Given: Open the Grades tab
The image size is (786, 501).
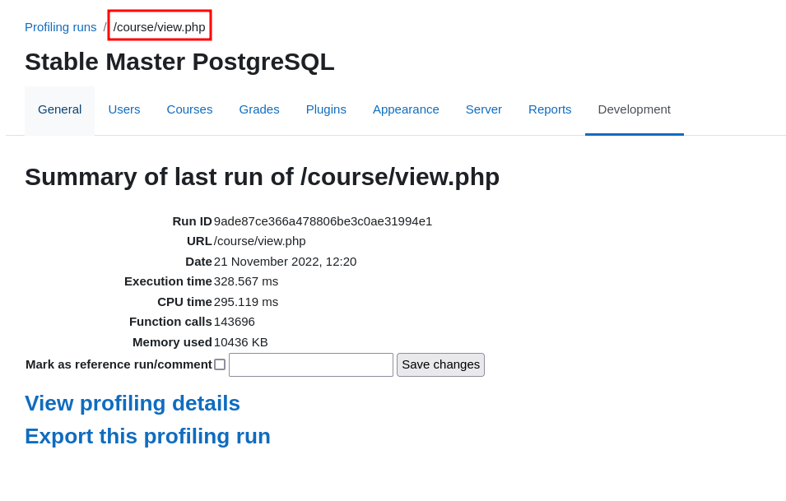Looking at the screenshot, I should (259, 109).
